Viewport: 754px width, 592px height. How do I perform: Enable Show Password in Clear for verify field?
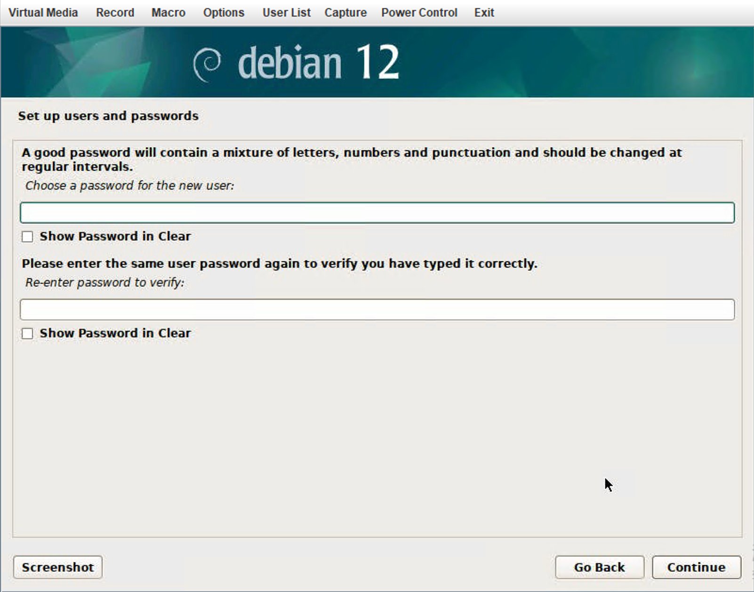tap(27, 334)
